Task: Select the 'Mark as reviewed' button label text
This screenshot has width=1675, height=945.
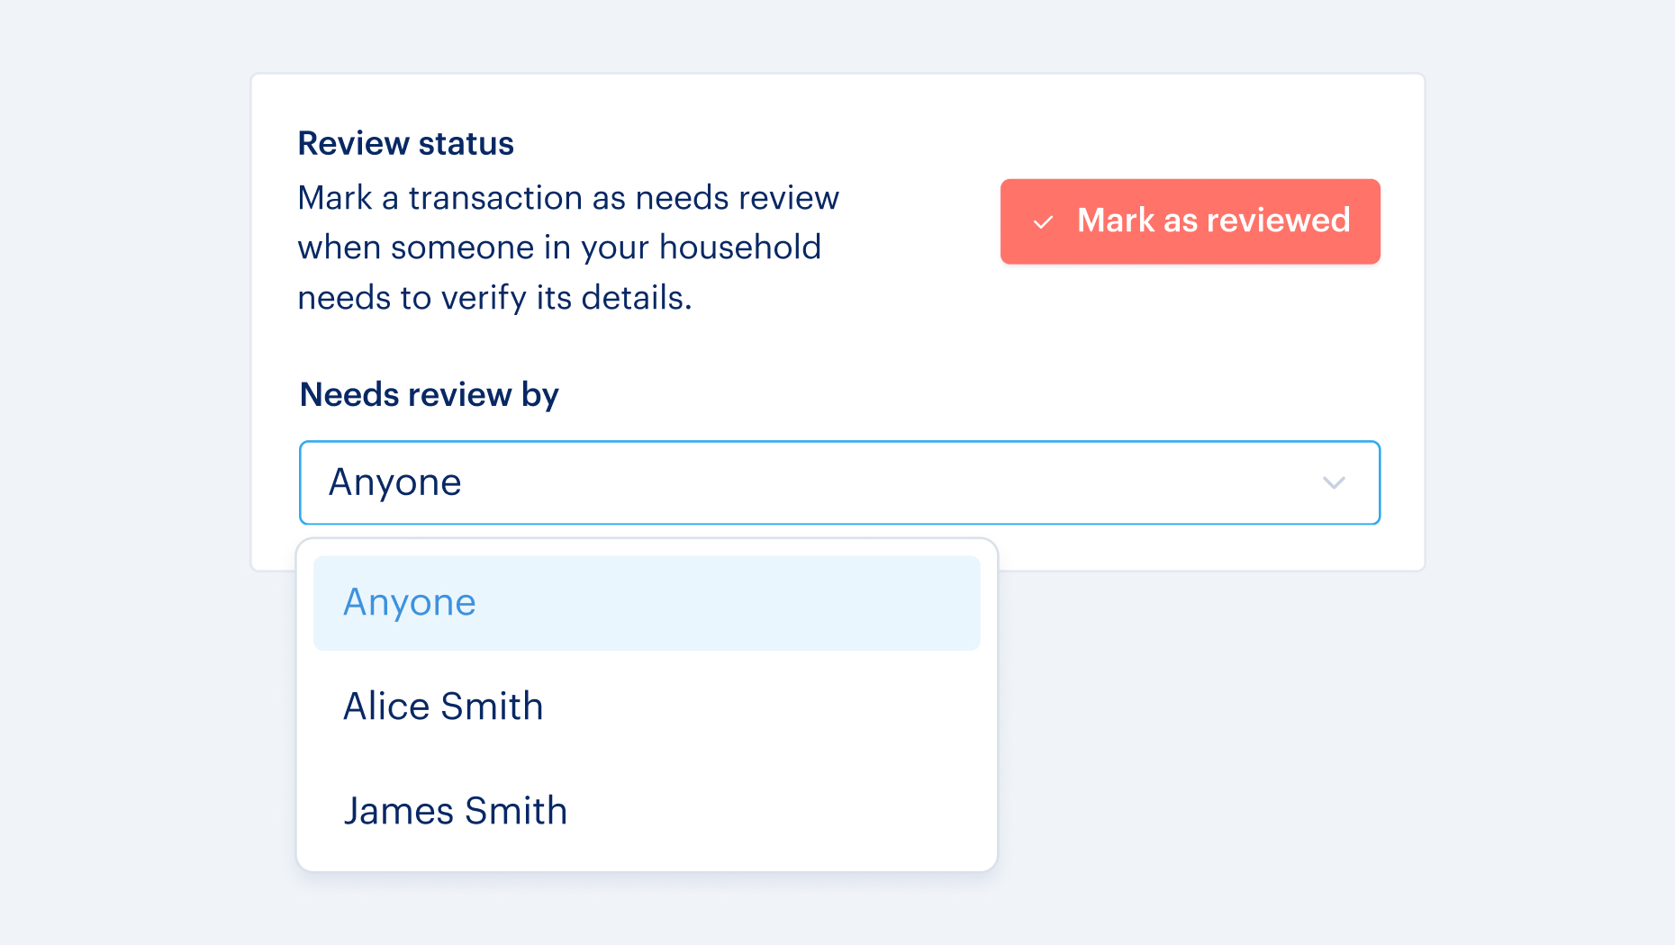Action: point(1214,220)
